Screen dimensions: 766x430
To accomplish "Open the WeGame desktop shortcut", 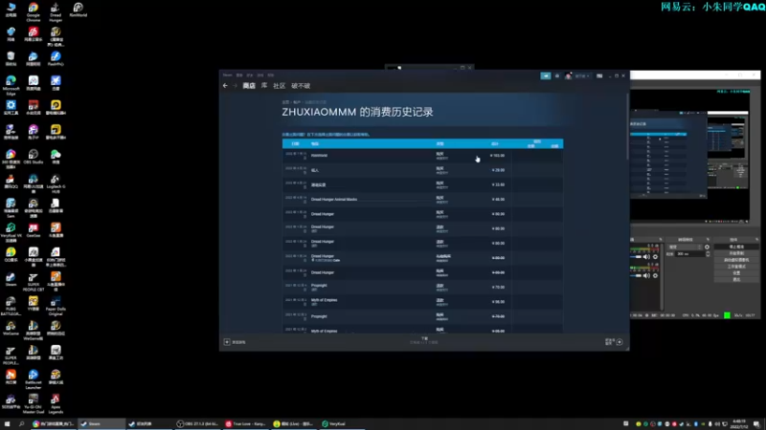I will pos(11,328).
